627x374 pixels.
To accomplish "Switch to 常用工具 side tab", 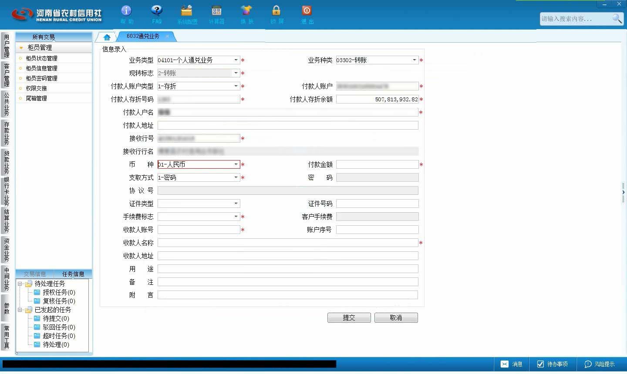I will pyautogui.click(x=7, y=337).
